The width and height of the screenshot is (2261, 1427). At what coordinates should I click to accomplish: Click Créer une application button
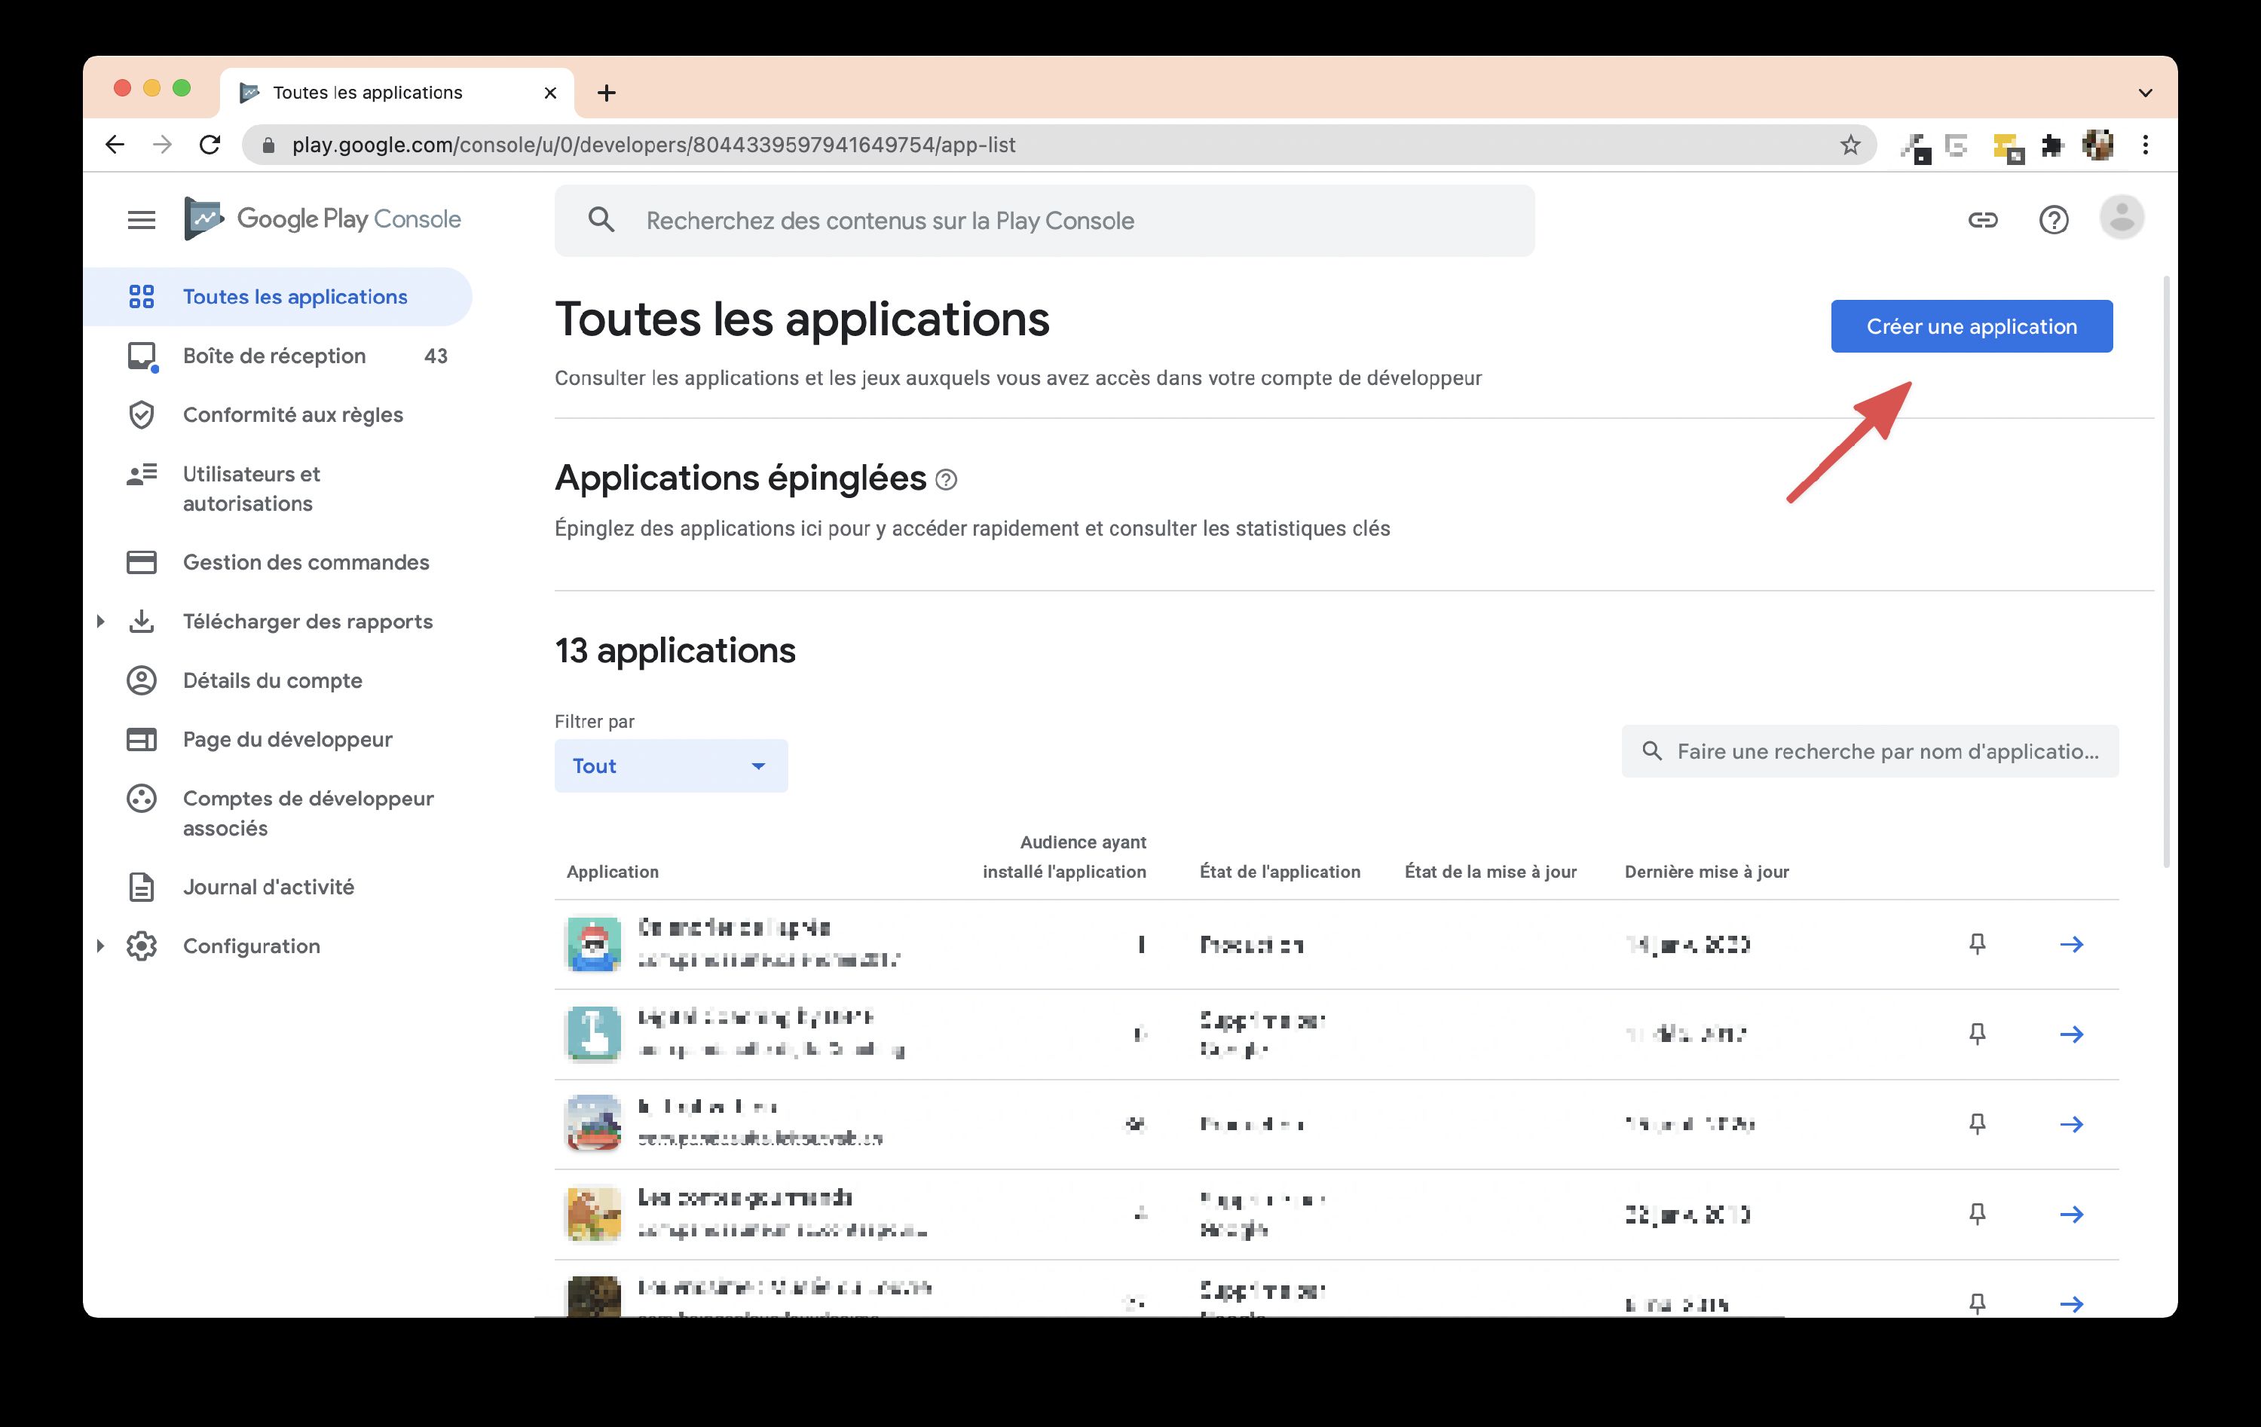click(1970, 325)
